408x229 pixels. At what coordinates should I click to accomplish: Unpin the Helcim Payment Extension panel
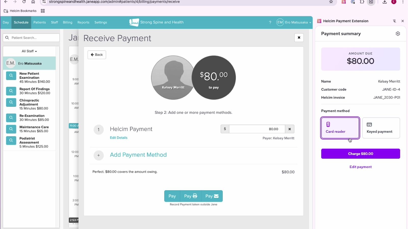[394, 21]
